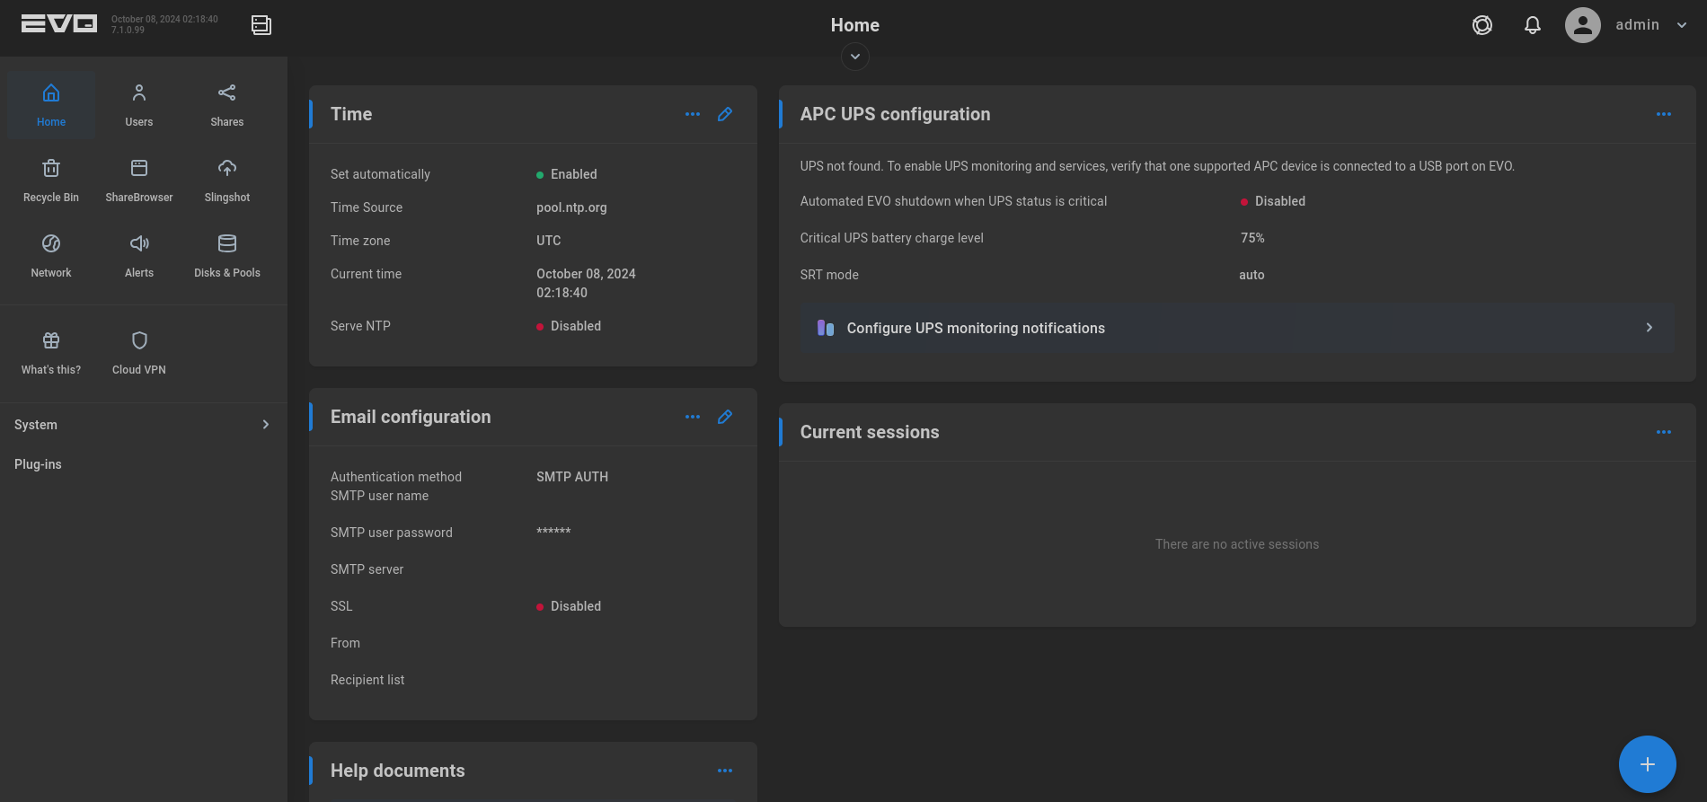Image resolution: width=1707 pixels, height=802 pixels.
Task: Click the SMTP server label
Action: point(367,569)
